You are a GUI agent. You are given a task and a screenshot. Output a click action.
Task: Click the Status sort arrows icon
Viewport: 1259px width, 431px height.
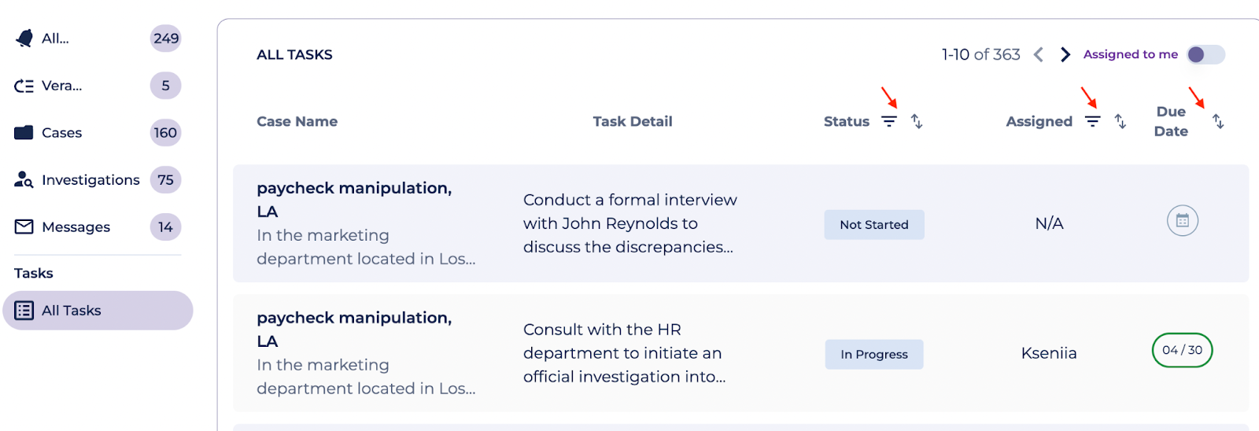click(x=917, y=121)
